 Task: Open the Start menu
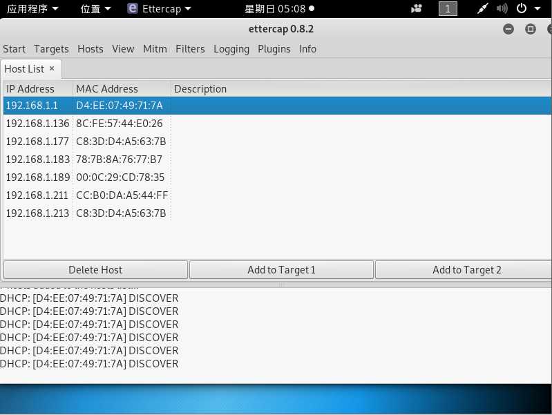coord(14,49)
